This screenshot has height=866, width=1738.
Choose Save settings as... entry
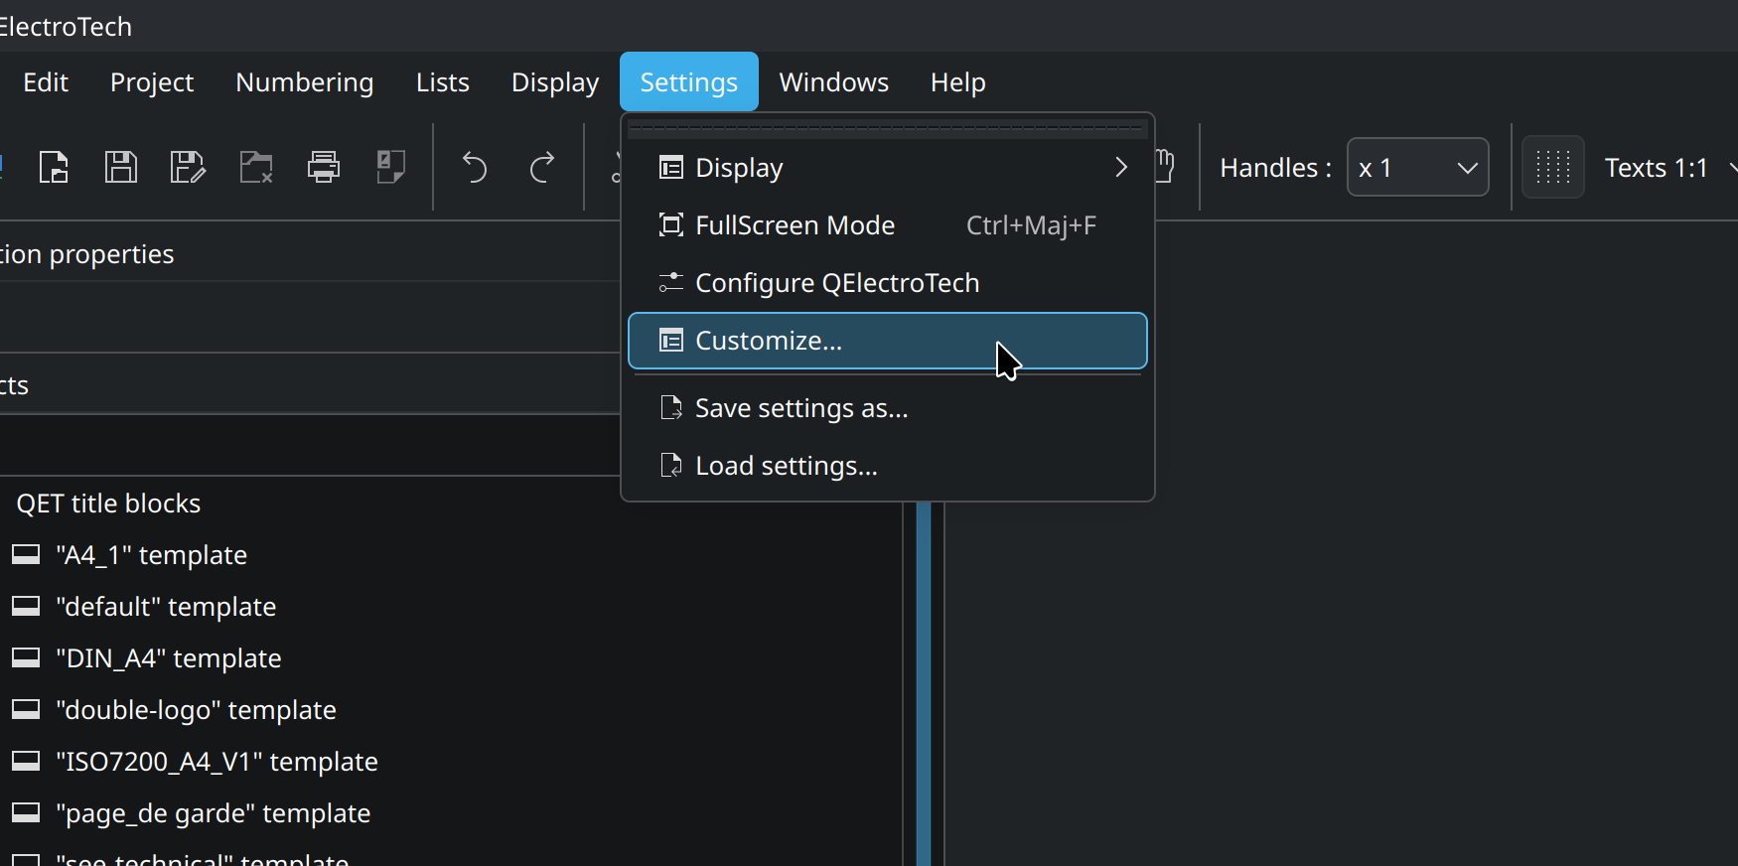888,408
